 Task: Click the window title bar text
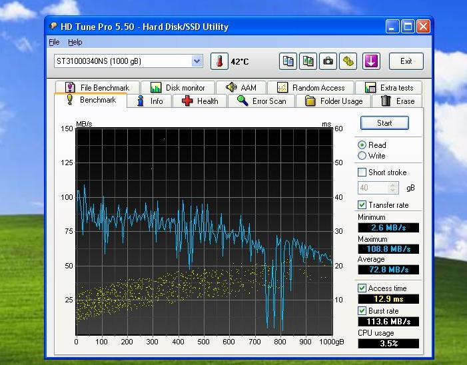(145, 27)
